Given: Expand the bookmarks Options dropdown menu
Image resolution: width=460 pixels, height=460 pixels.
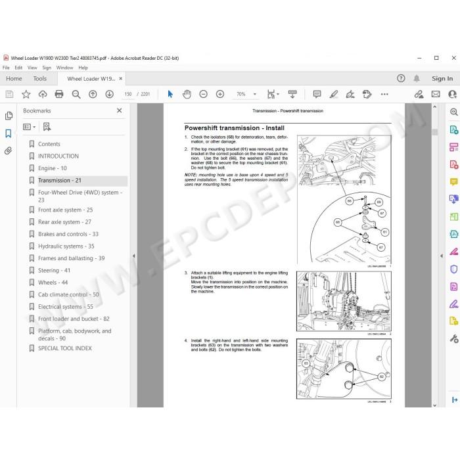Looking at the screenshot, I should click(29, 127).
